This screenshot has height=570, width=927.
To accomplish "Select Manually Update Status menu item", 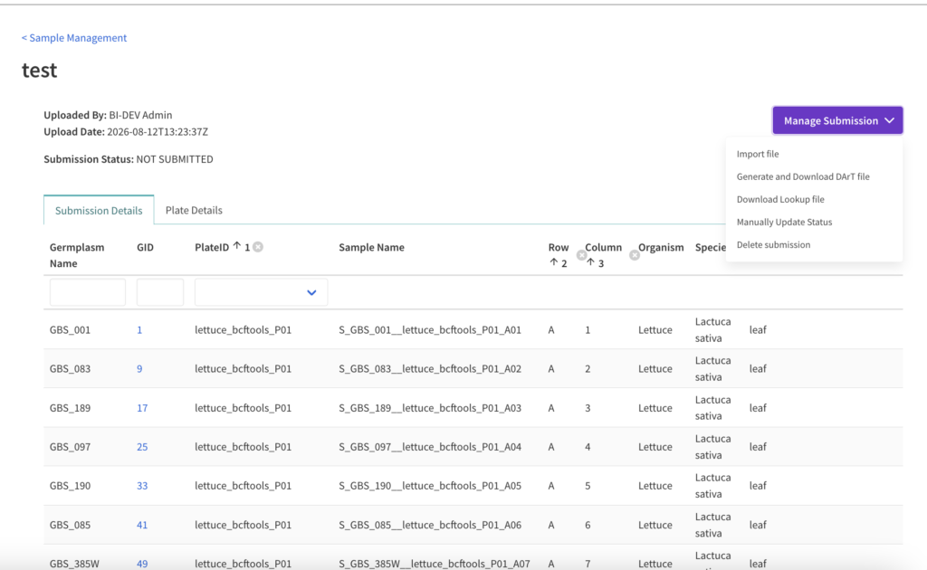I will pos(784,222).
